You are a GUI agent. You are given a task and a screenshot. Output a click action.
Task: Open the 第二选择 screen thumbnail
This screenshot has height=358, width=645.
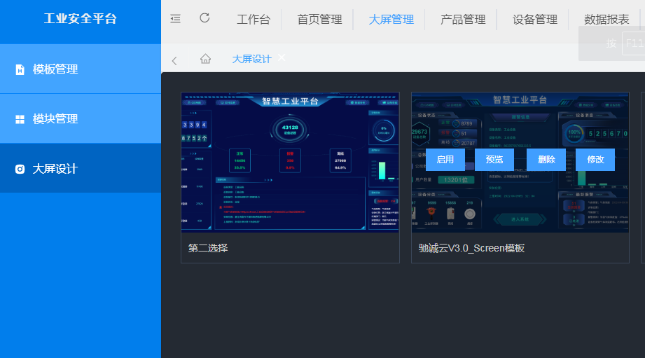coord(290,163)
